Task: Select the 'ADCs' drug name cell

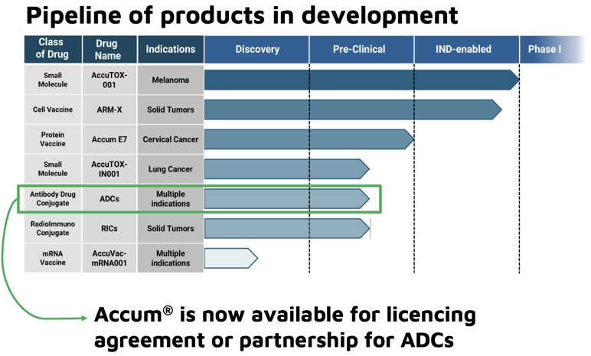Action: (109, 199)
